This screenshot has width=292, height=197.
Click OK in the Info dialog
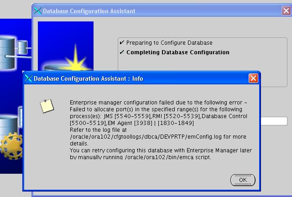pyautogui.click(x=243, y=180)
